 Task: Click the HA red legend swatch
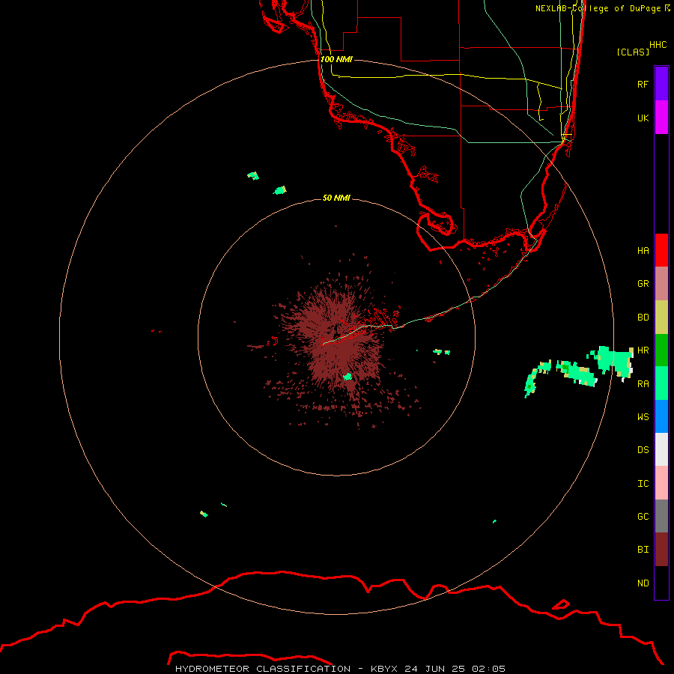click(x=661, y=250)
